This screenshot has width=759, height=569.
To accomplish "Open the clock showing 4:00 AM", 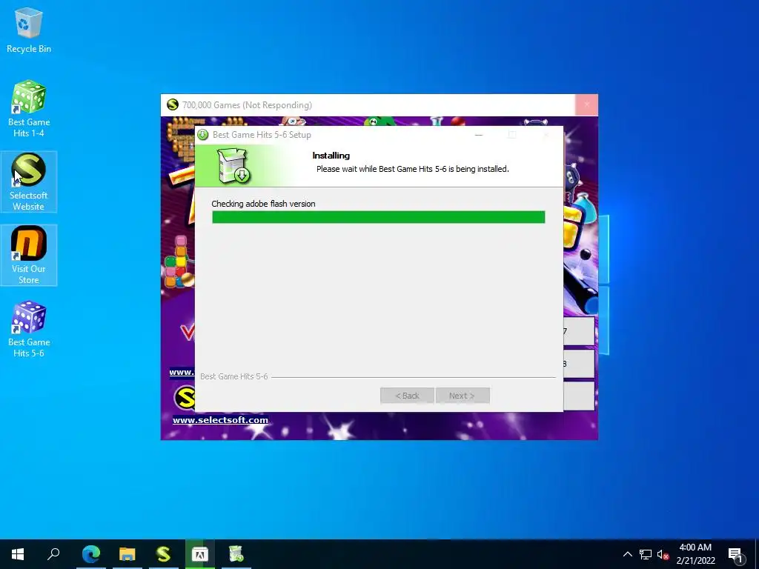I will click(x=695, y=554).
